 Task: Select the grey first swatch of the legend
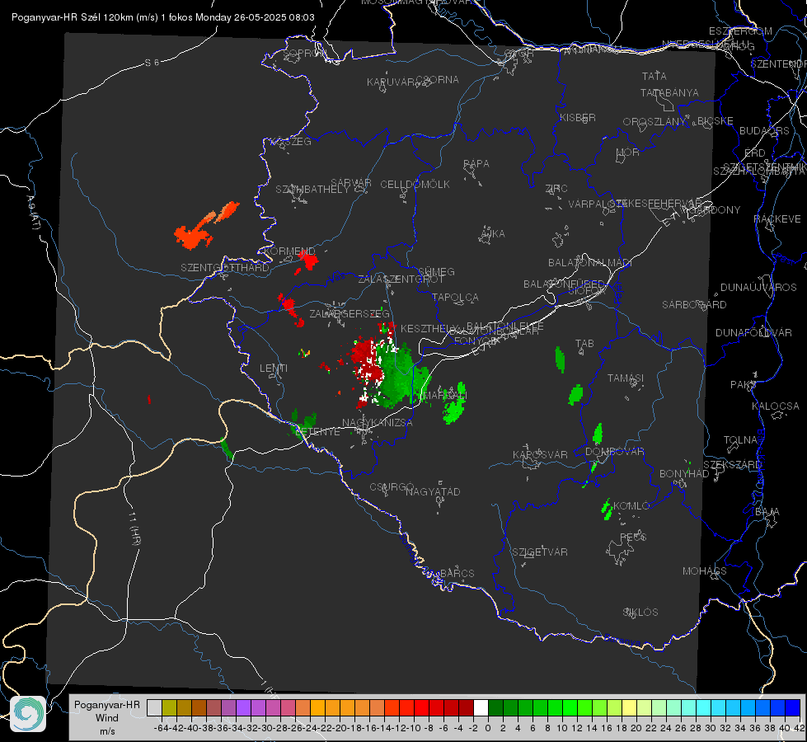(154, 708)
